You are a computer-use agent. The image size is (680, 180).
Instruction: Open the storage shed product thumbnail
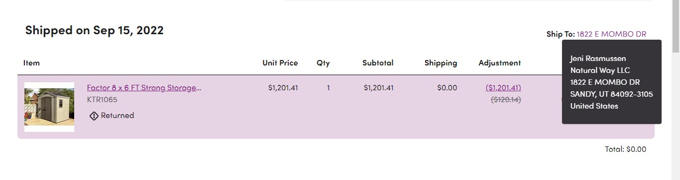pos(49,107)
